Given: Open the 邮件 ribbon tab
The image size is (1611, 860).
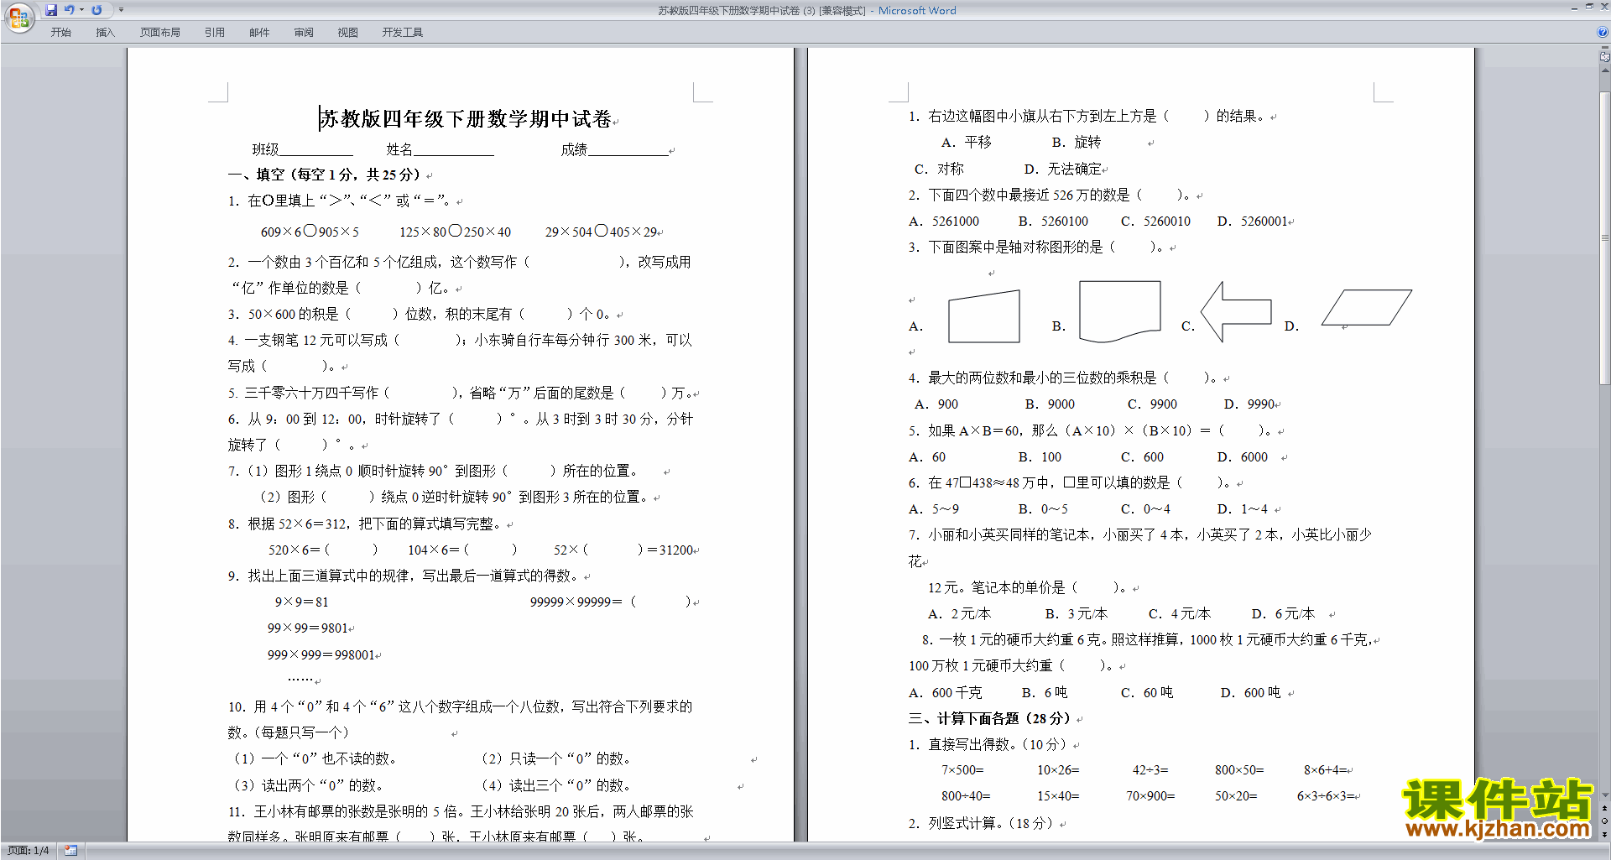Looking at the screenshot, I should (x=259, y=33).
